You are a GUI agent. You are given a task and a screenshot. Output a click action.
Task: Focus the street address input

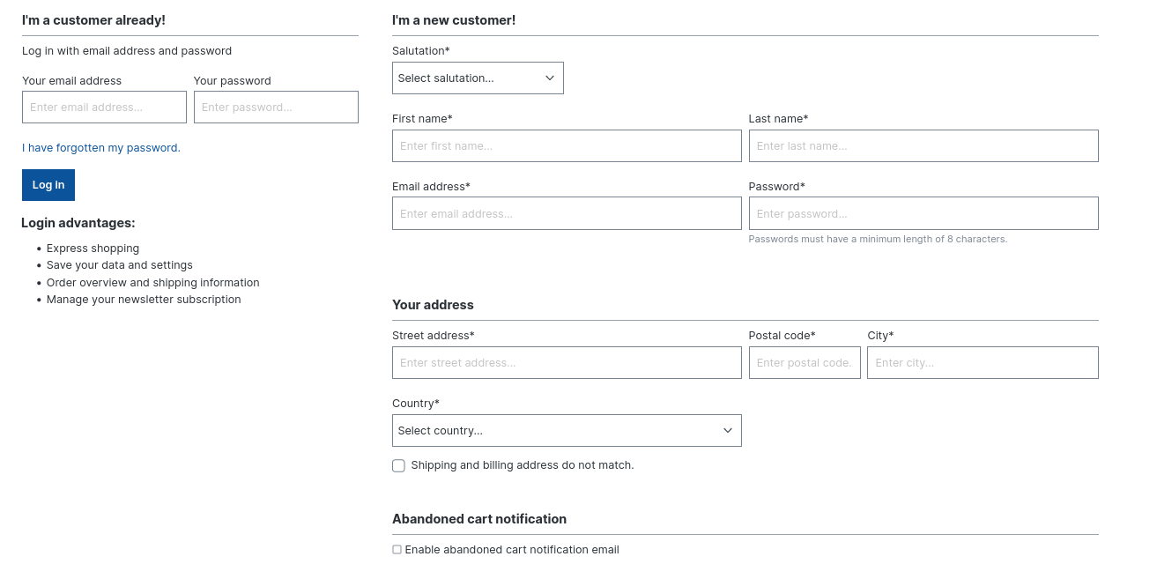[567, 362]
